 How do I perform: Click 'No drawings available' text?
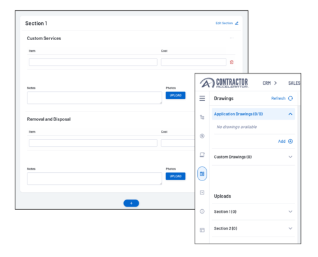click(x=237, y=127)
